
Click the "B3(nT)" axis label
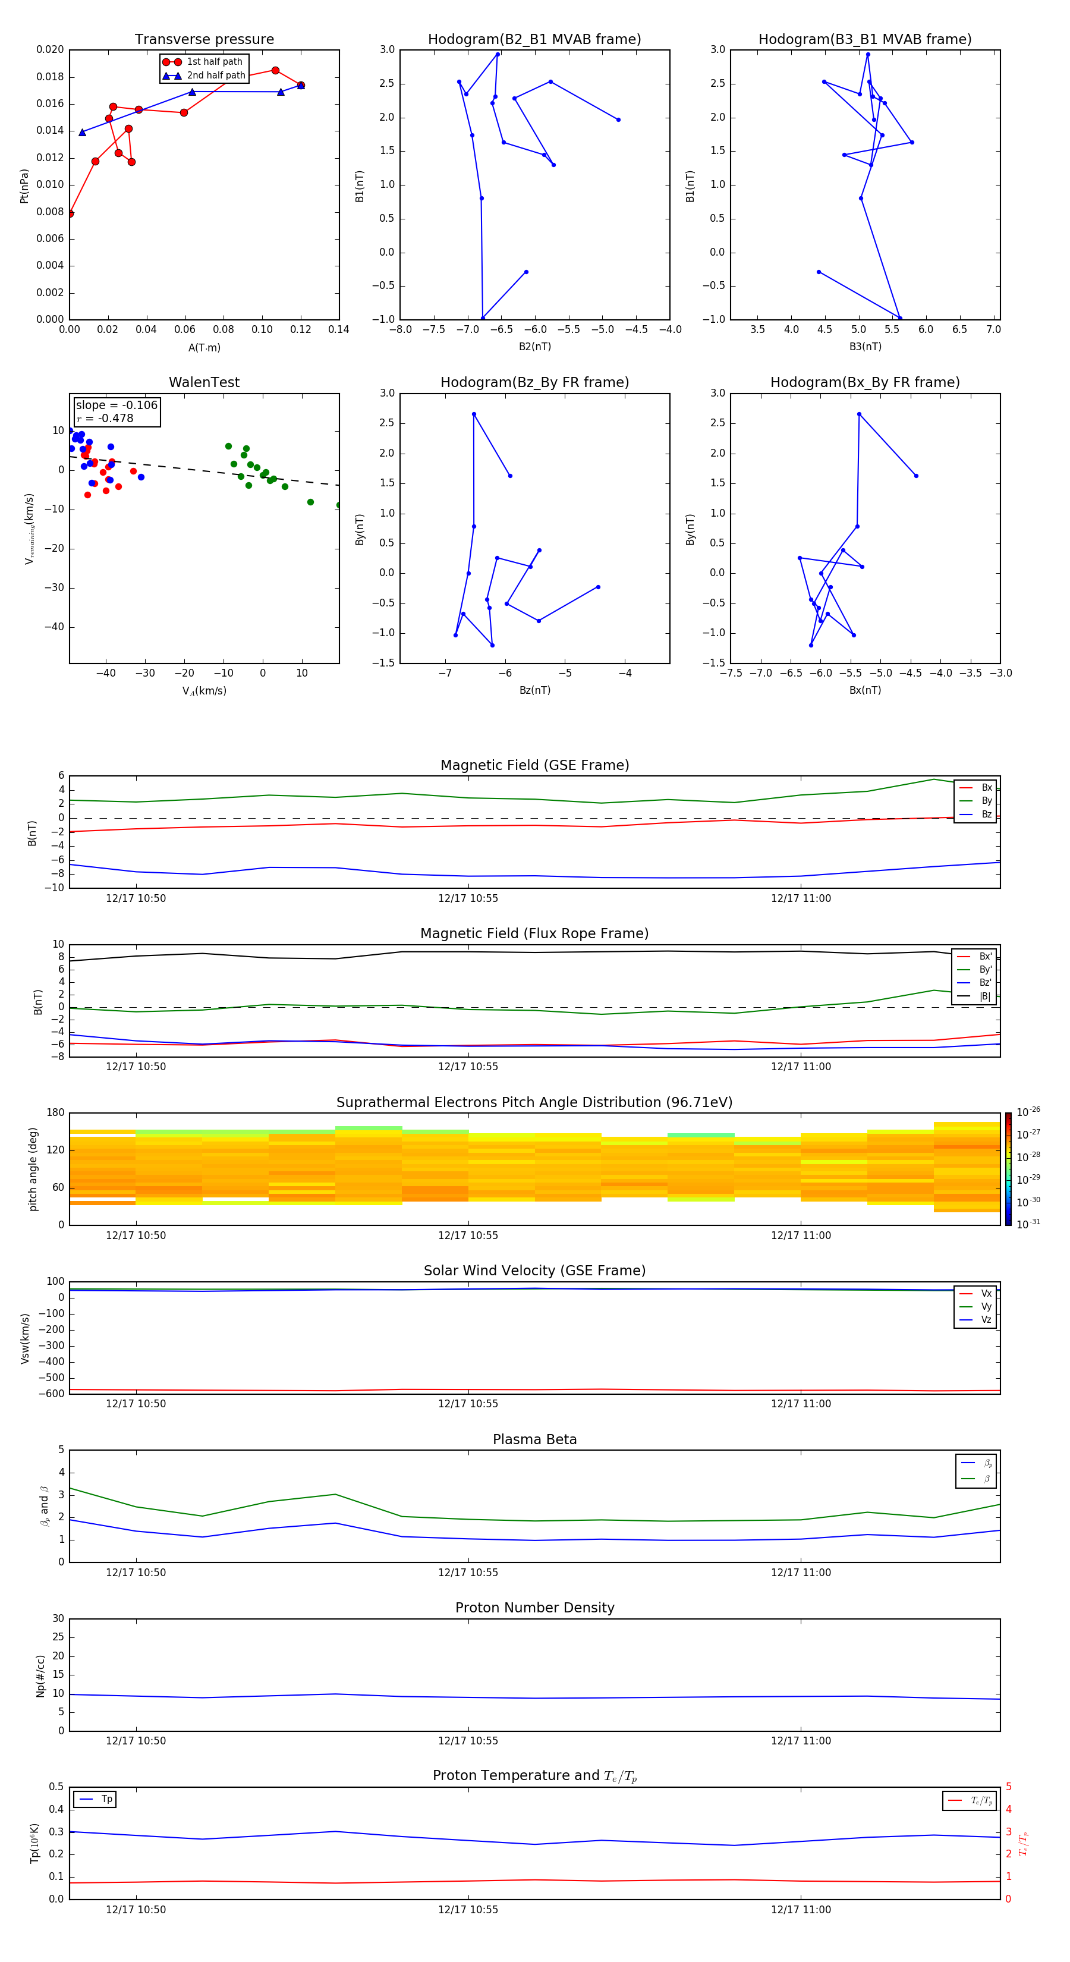pyautogui.click(x=865, y=347)
